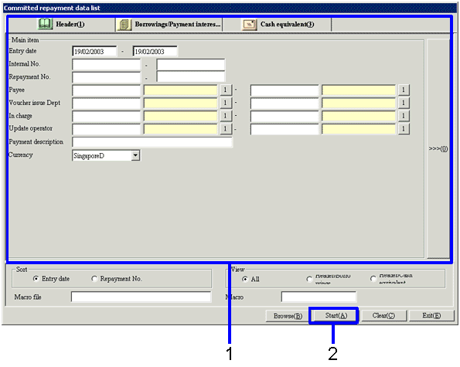Select the All view radio button
The width and height of the screenshot is (460, 367).
click(x=245, y=280)
